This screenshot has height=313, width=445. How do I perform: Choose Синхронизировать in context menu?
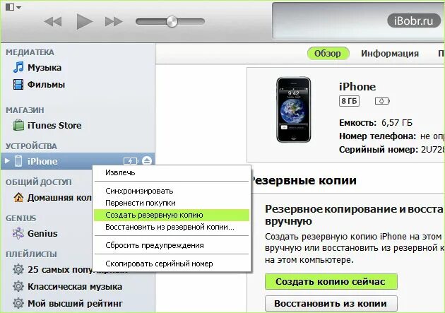(172, 191)
